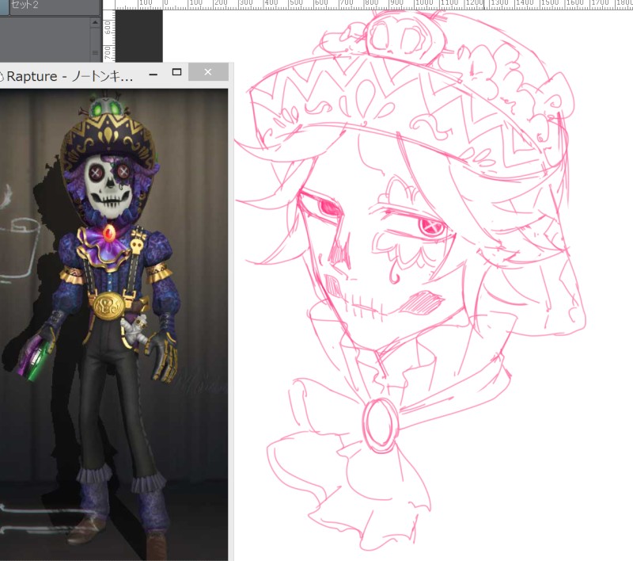
Task: Click the scrollbar grip handle in the panel
Action: (95, 52)
